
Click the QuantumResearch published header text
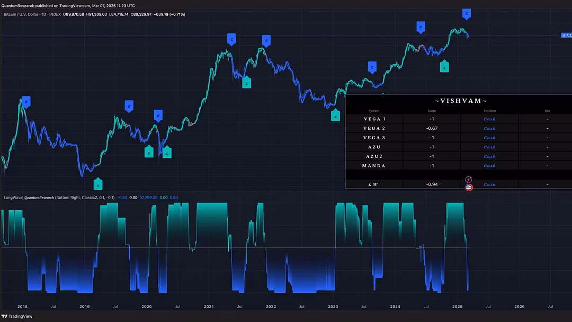68,6
